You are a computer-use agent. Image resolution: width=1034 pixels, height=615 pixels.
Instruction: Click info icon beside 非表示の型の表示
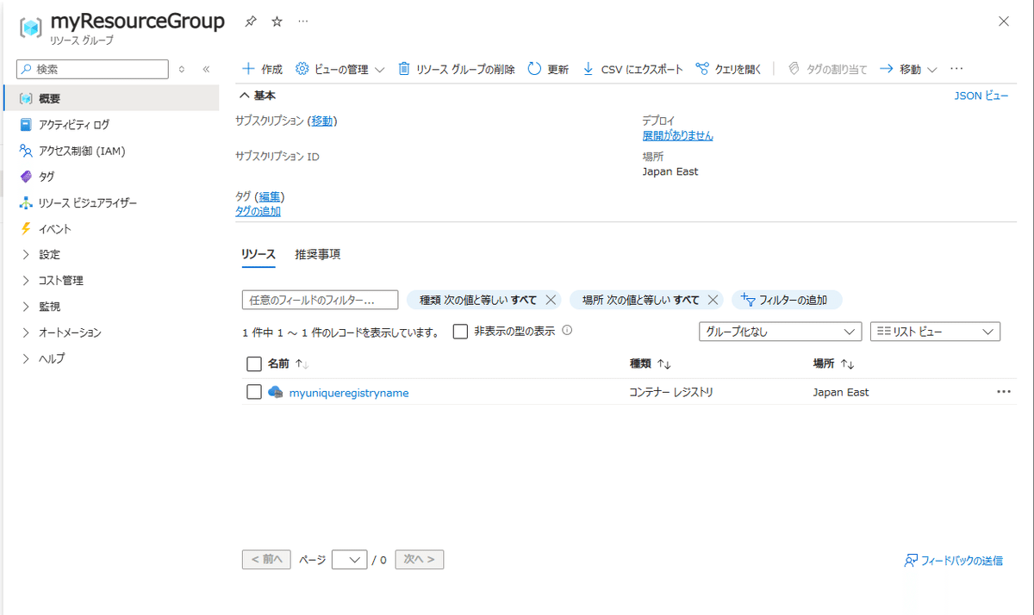pos(567,330)
